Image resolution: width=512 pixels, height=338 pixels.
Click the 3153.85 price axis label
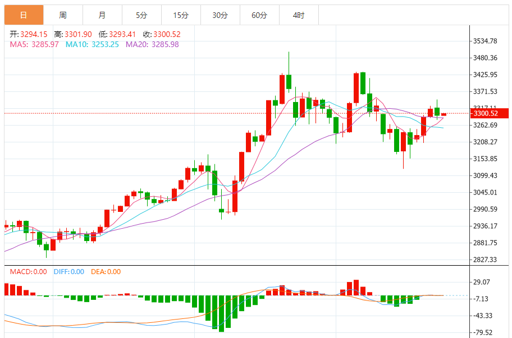[485, 159]
